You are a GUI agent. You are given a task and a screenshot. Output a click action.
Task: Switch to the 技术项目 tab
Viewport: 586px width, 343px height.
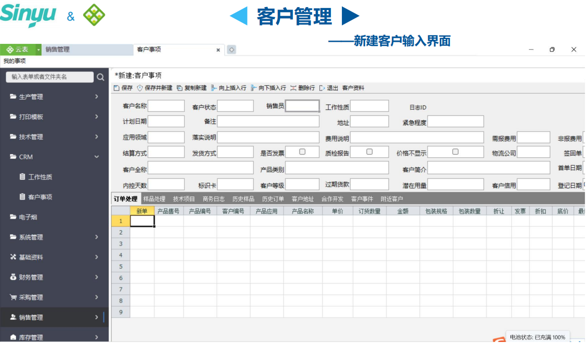[184, 199]
